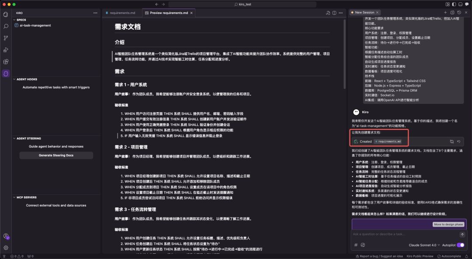Click the Kiro ghost icon in the sidebar
472x259 pixels.
coord(5,74)
